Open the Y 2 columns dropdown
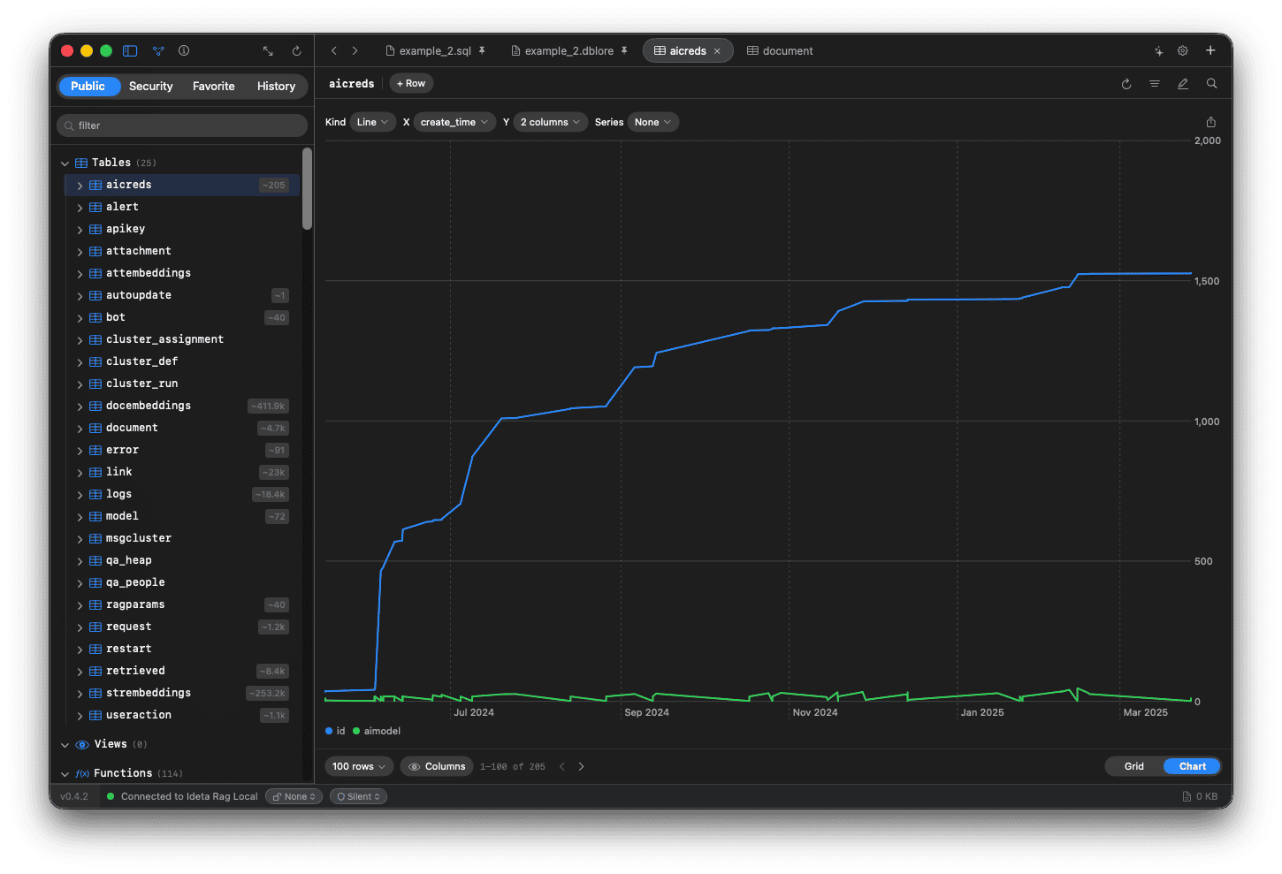 click(x=550, y=122)
